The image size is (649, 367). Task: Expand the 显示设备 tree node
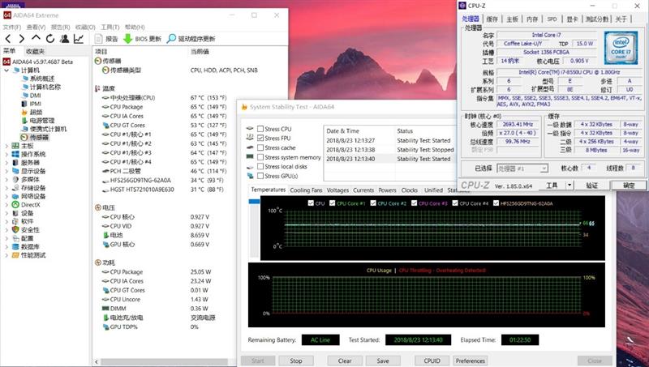pyautogui.click(x=6, y=171)
